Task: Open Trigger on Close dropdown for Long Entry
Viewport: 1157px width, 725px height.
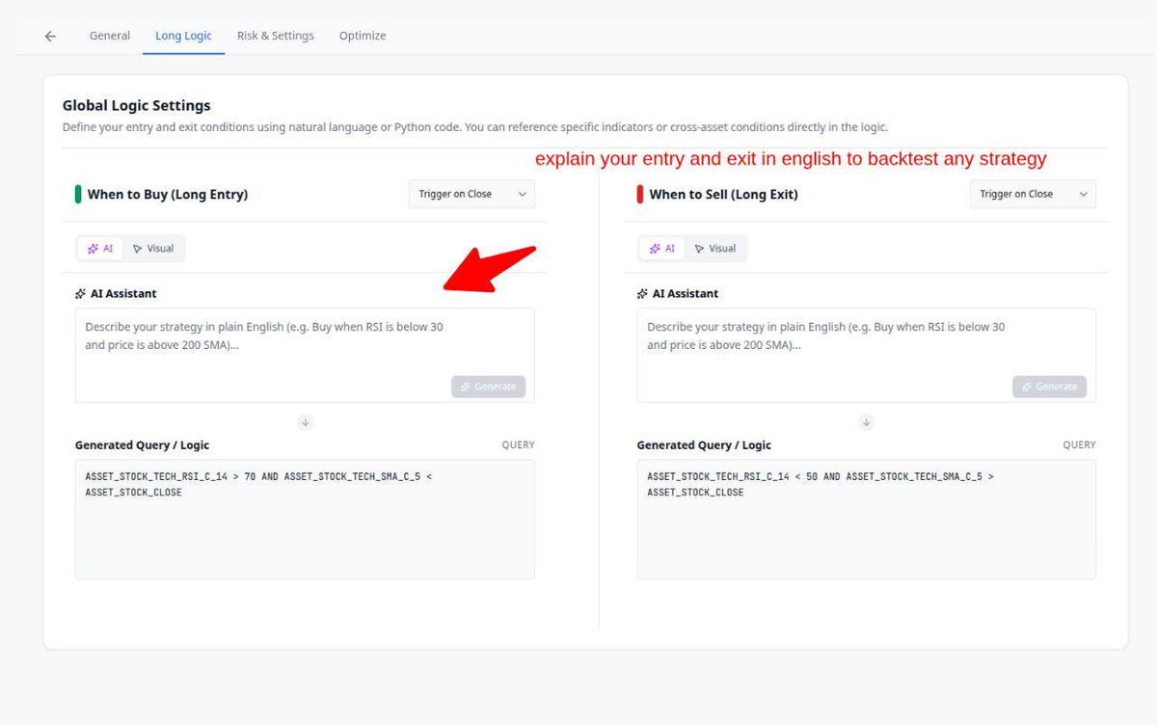Action: (471, 194)
